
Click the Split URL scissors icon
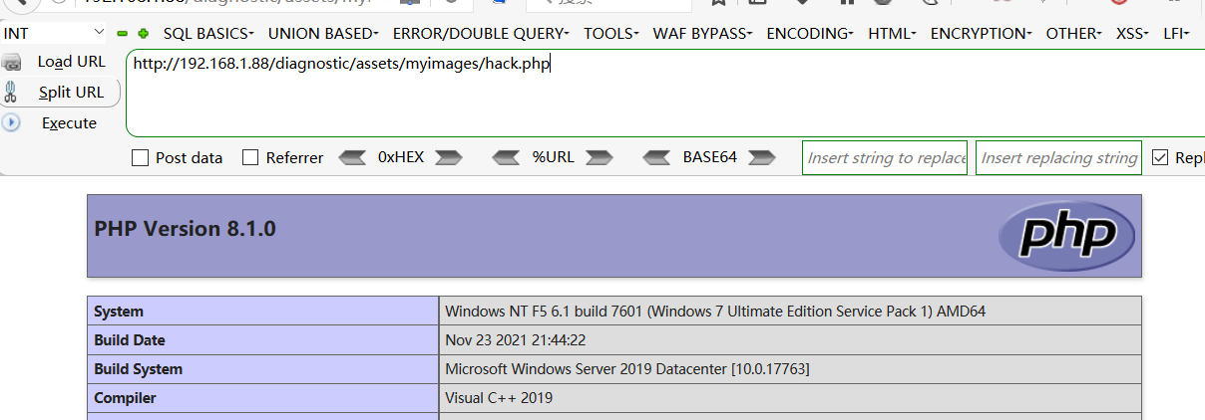pos(11,93)
